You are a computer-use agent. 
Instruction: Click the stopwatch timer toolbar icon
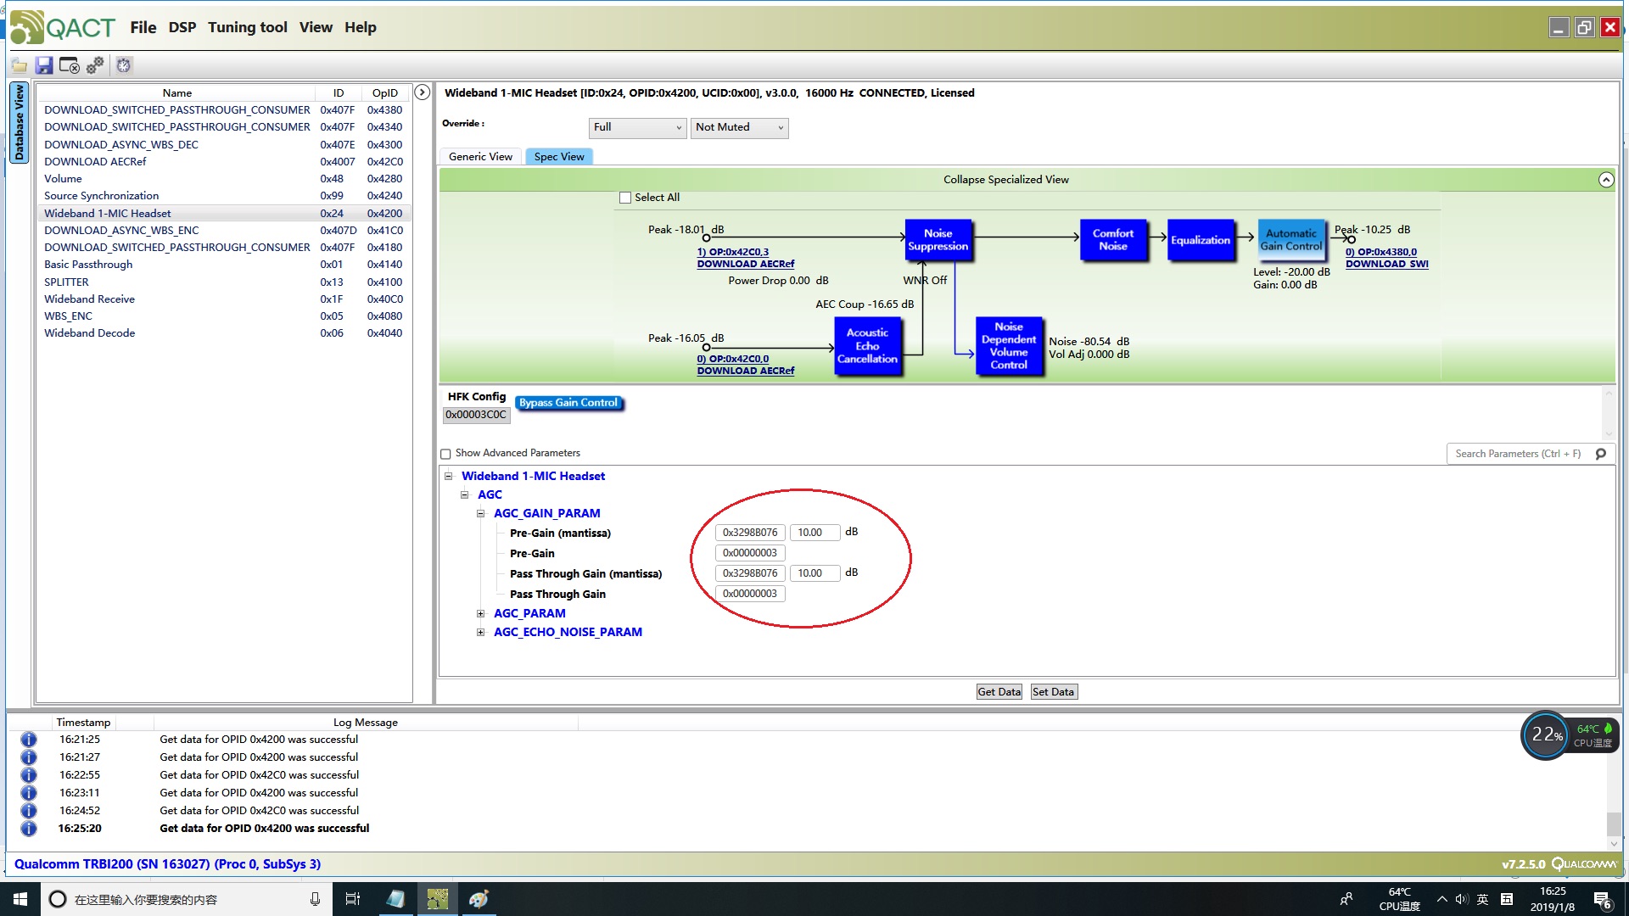[124, 65]
